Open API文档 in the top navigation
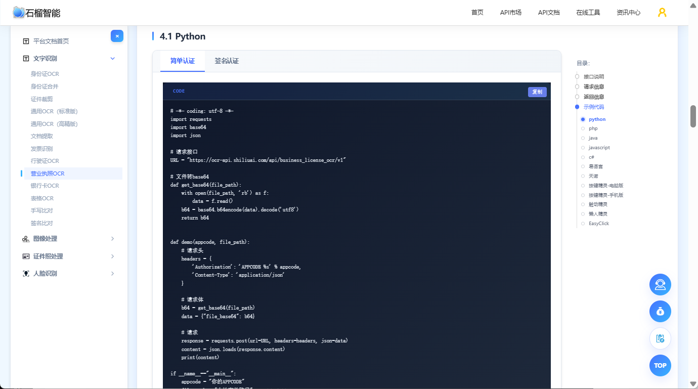698x389 pixels. tap(549, 13)
